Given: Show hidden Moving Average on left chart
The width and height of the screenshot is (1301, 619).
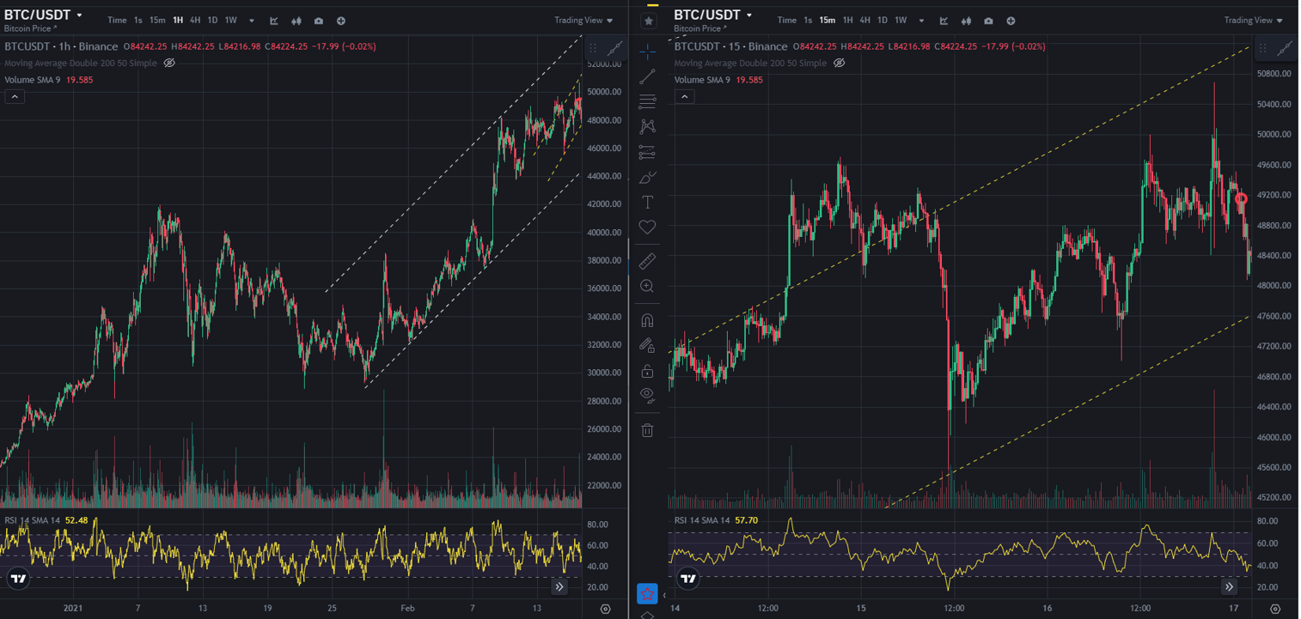Looking at the screenshot, I should [169, 63].
